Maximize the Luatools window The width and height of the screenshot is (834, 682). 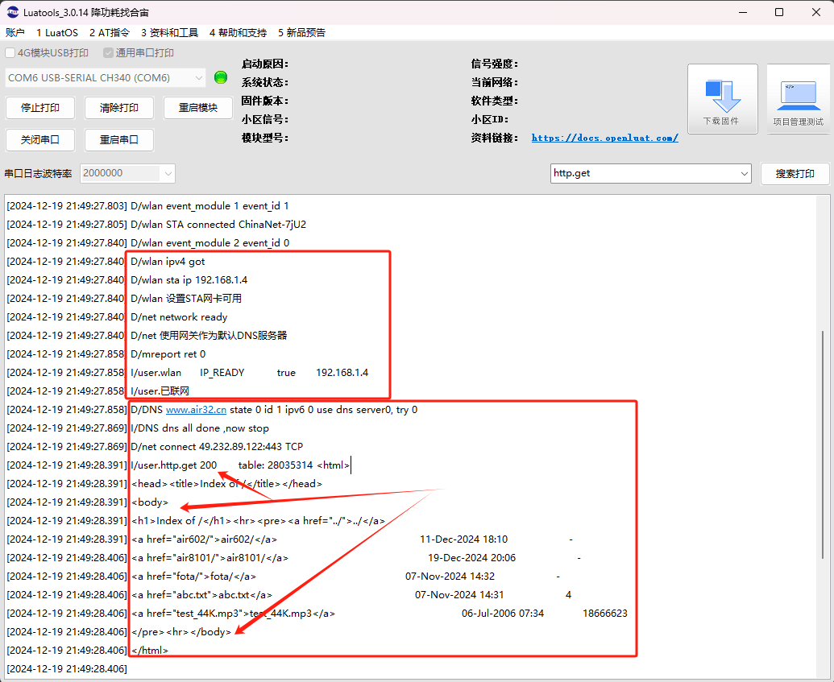[779, 12]
